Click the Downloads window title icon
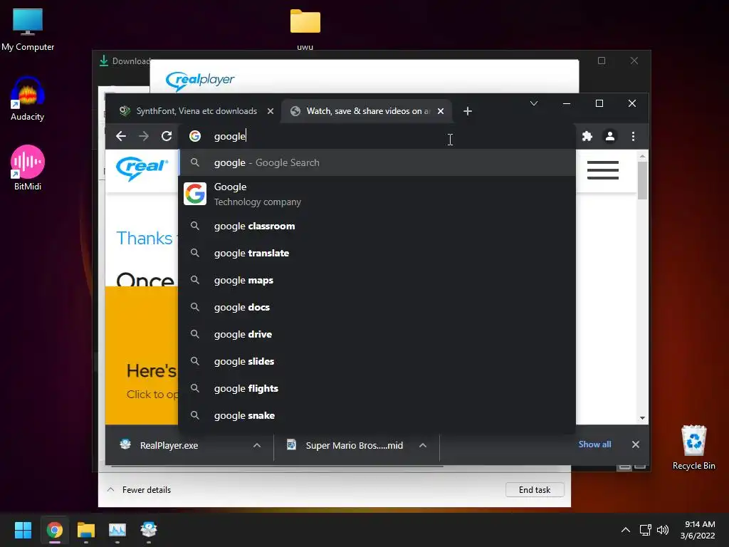The width and height of the screenshot is (729, 547). [104, 61]
